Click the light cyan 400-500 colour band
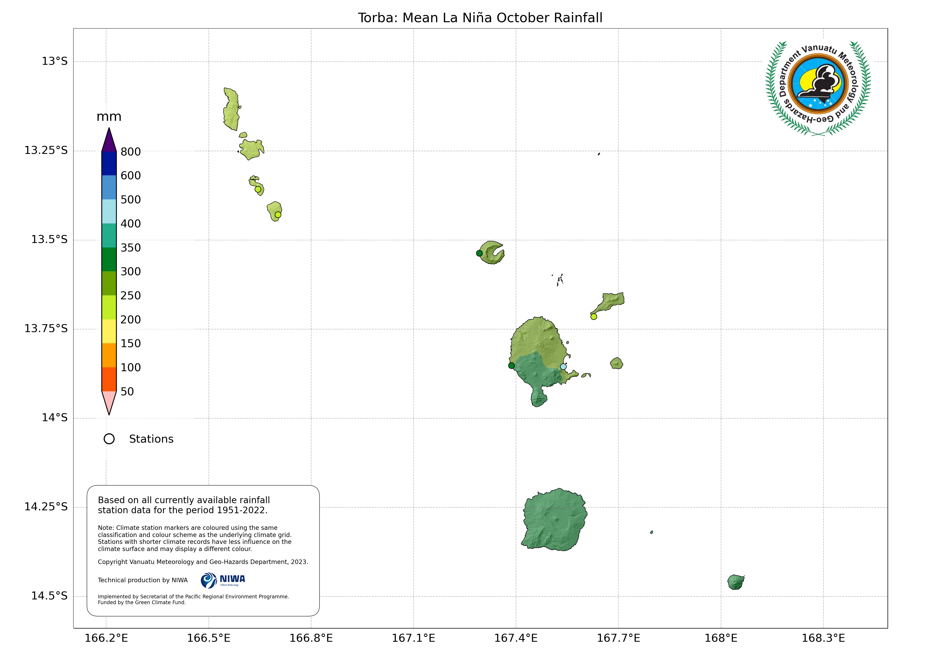Viewport: 928px width, 656px height. [x=109, y=211]
